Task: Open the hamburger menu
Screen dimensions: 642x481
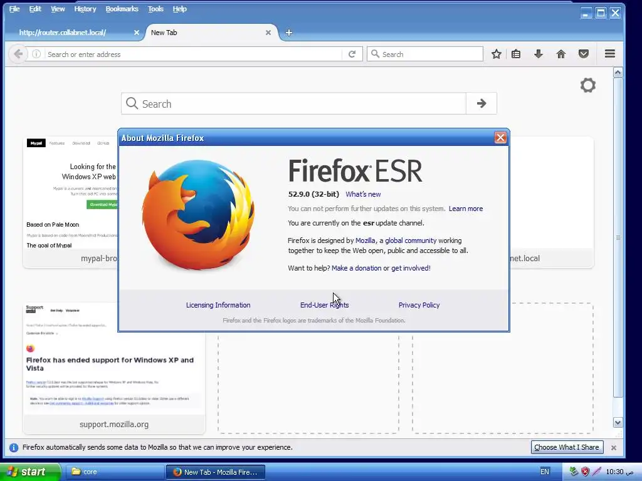Action: click(610, 54)
